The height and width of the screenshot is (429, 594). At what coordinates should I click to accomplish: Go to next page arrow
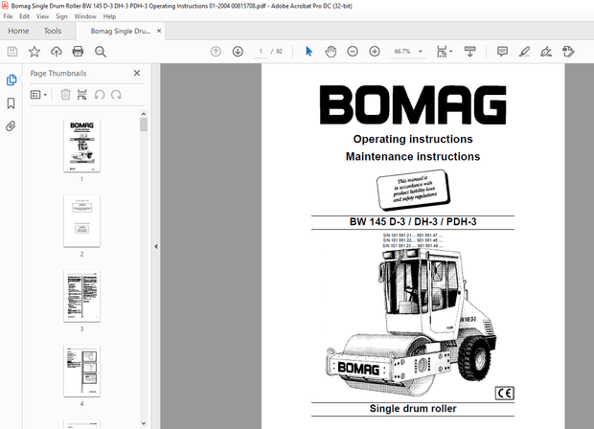point(238,52)
